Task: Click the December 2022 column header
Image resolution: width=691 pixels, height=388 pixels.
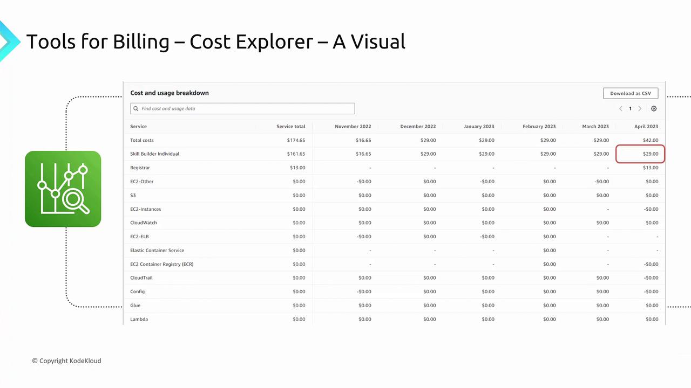Action: click(418, 127)
